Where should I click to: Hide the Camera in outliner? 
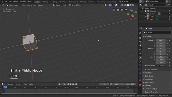tap(170, 14)
